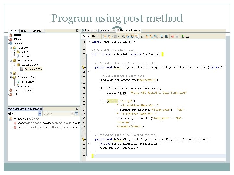Screen dimensions: 234x175
Task: Close the NewServlet2.java editor tab
Action: pos(140,31)
